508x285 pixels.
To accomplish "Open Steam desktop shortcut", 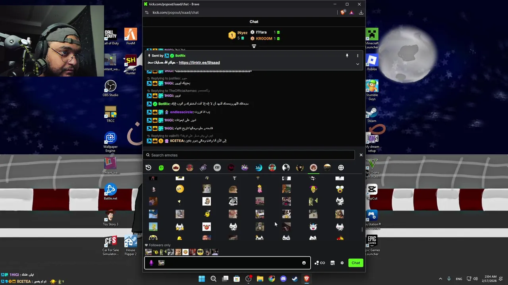I will pyautogui.click(x=372, y=114).
